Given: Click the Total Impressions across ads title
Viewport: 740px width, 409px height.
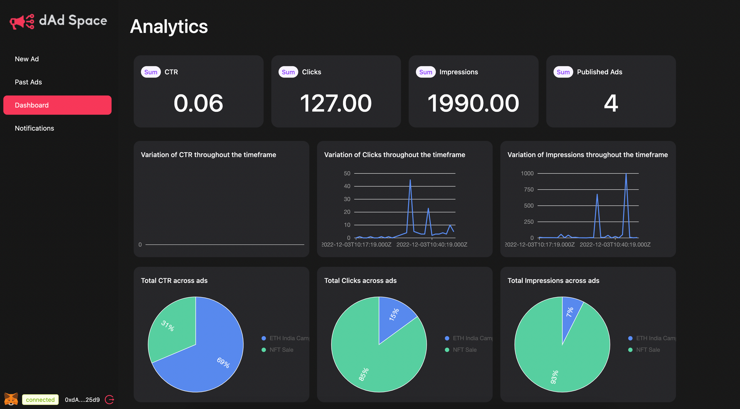Looking at the screenshot, I should (x=553, y=281).
